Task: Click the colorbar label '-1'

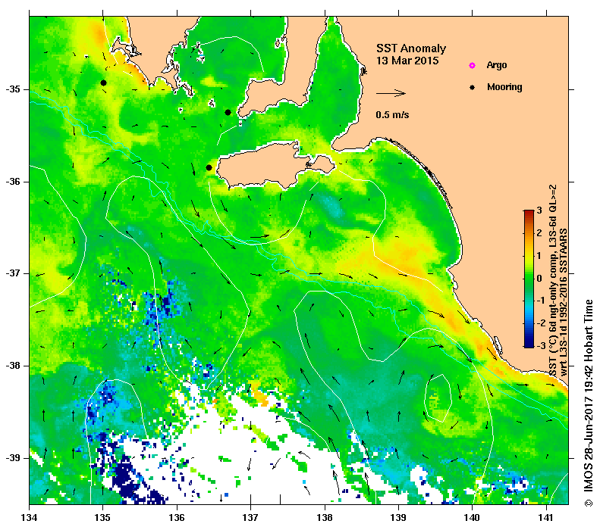Action: [540, 301]
